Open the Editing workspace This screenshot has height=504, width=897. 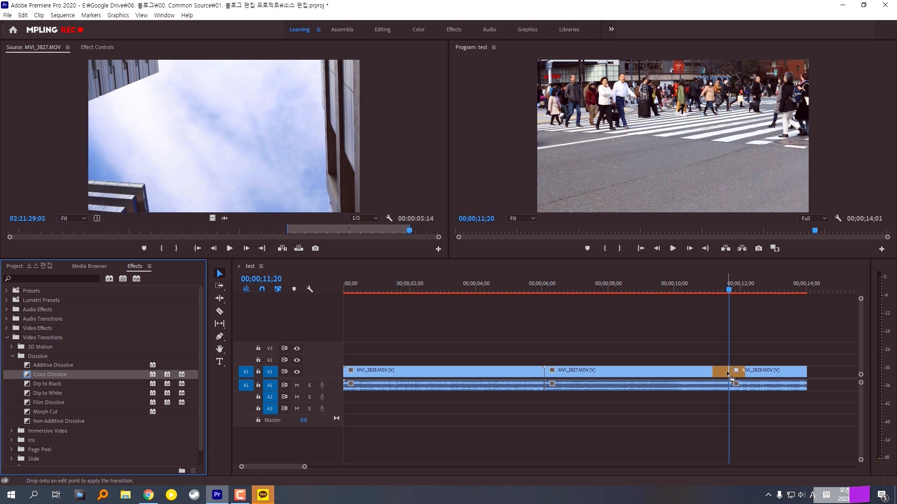coord(382,29)
